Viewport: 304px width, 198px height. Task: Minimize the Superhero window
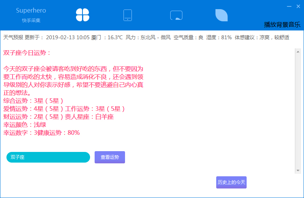click(x=289, y=6)
